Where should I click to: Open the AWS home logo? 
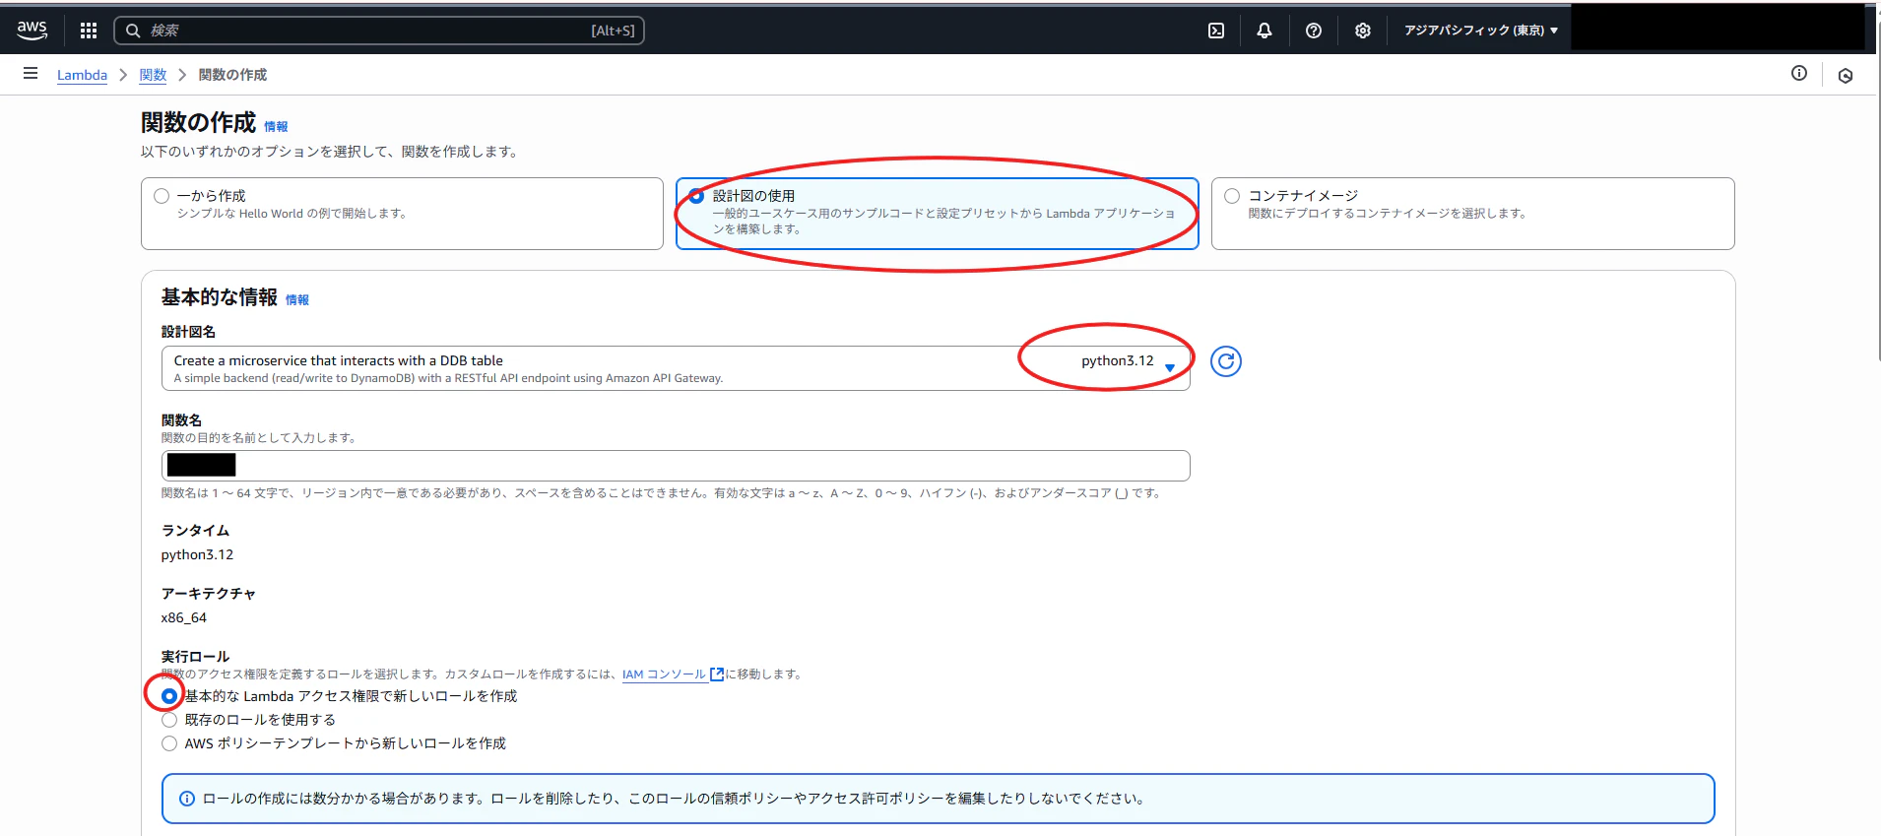[x=32, y=30]
